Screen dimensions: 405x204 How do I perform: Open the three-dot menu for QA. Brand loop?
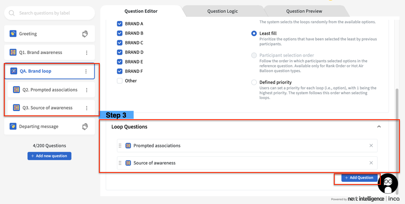[x=86, y=72]
